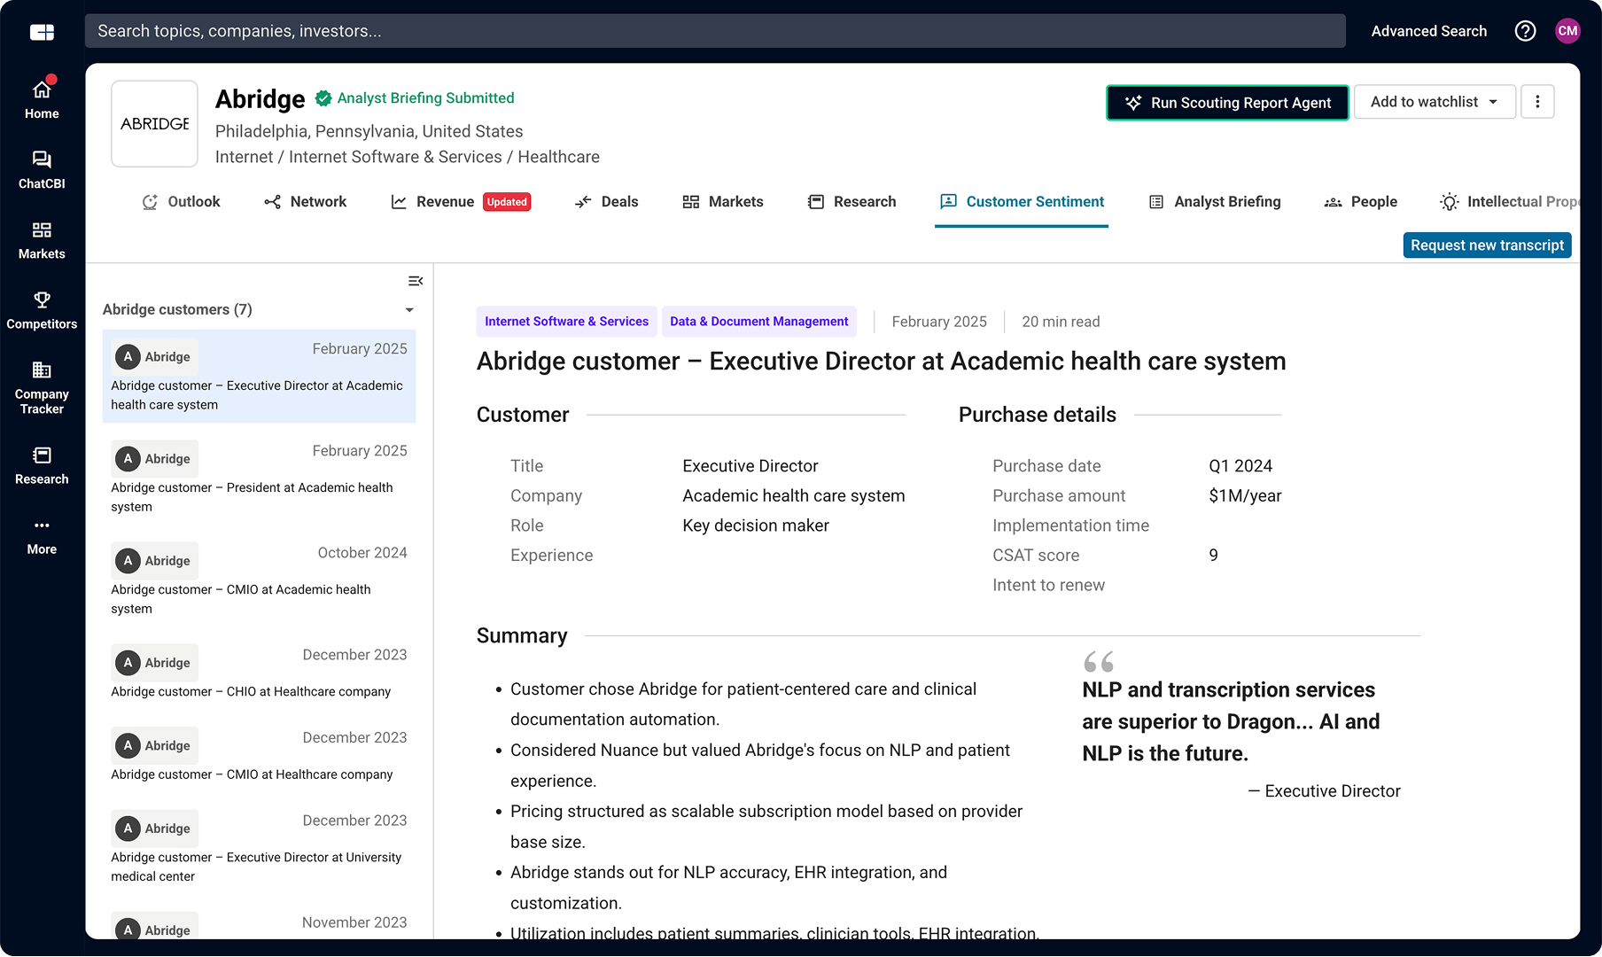The height and width of the screenshot is (957, 1602).
Task: Open the Revenue tab
Action: (x=445, y=202)
